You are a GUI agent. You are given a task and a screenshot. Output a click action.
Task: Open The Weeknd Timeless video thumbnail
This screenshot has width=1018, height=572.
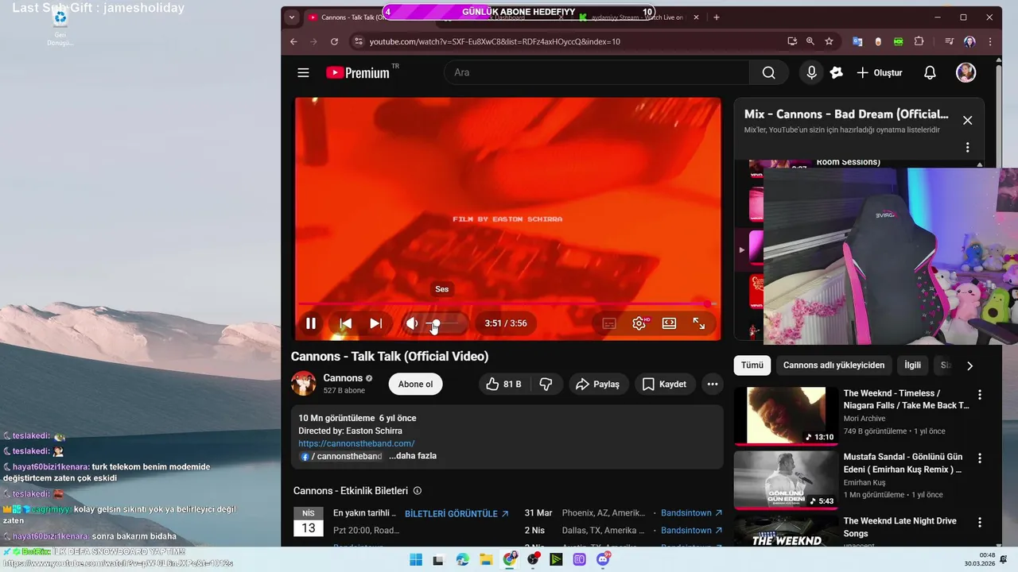[x=786, y=415]
